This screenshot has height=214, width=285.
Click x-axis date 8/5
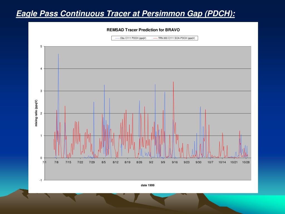point(104,162)
